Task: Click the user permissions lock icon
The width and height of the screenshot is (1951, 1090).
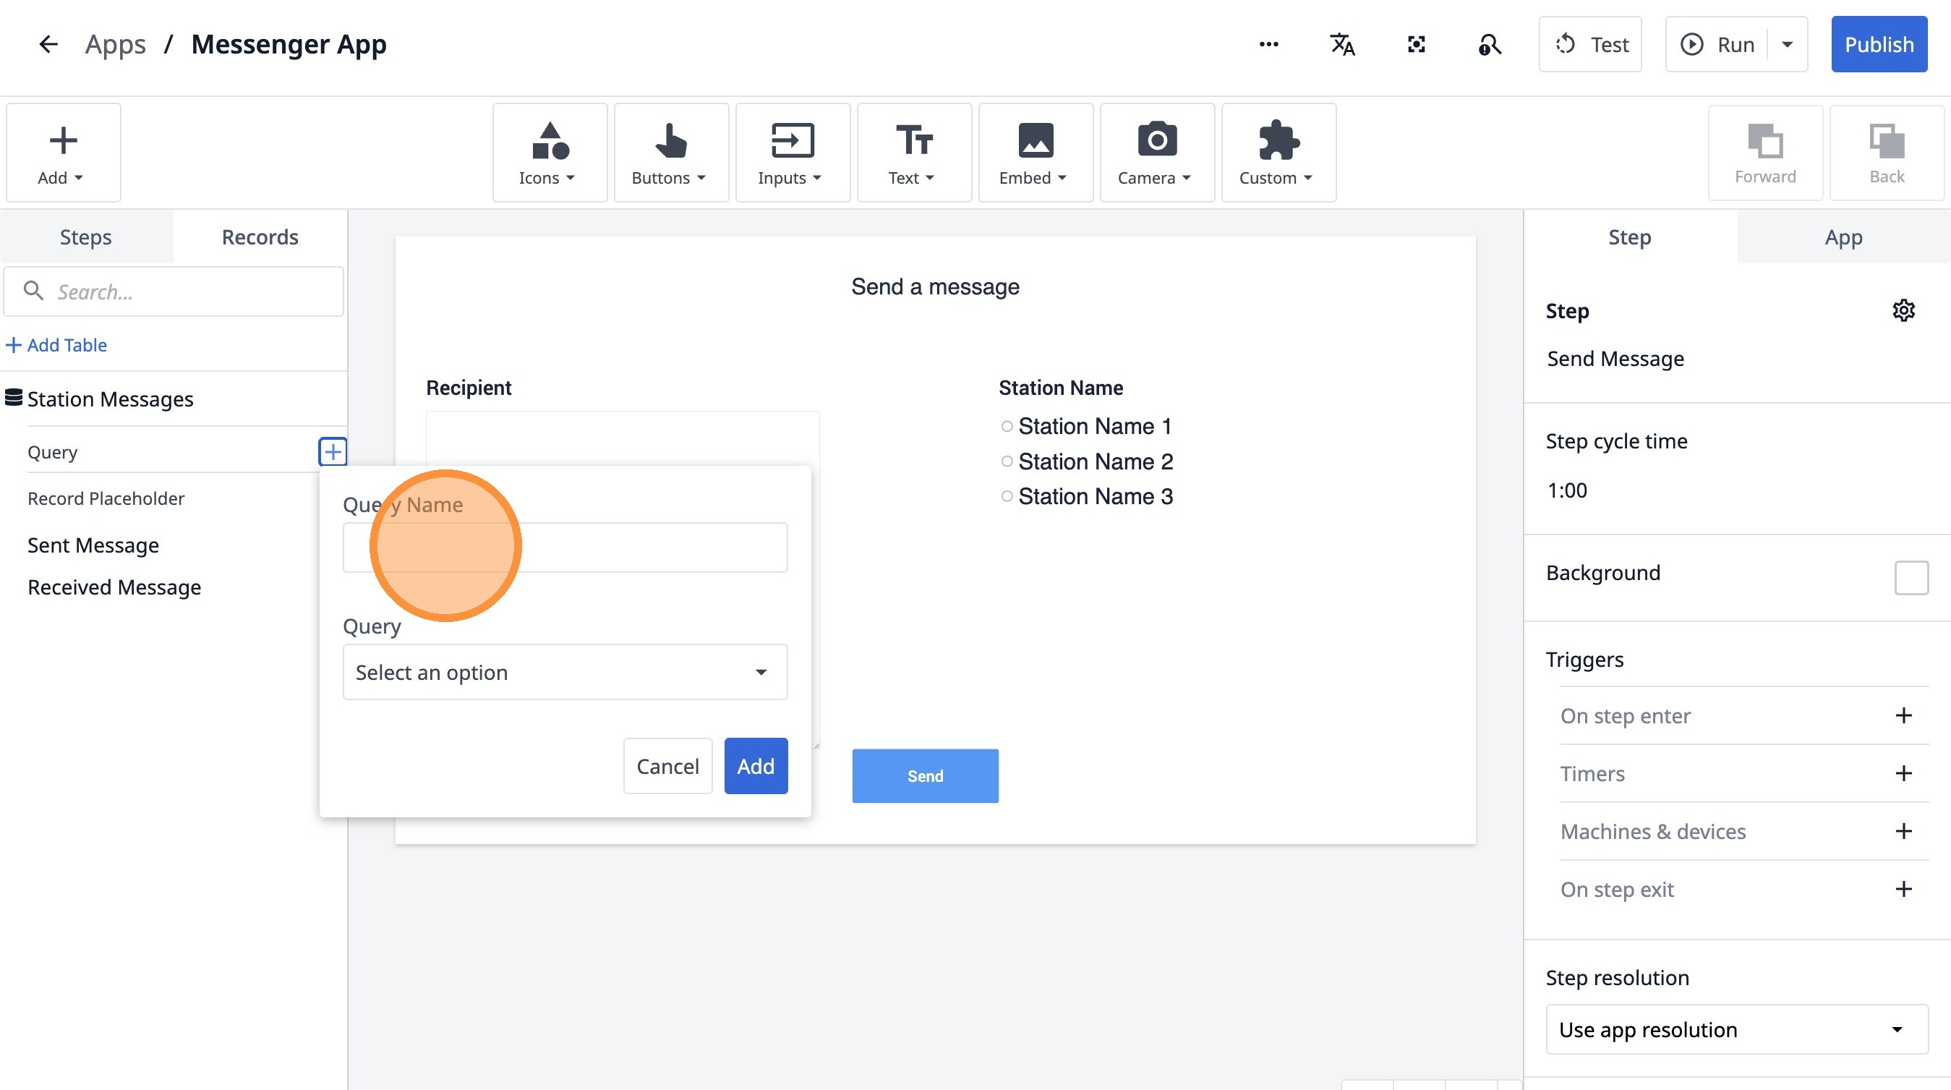Action: coord(1489,45)
